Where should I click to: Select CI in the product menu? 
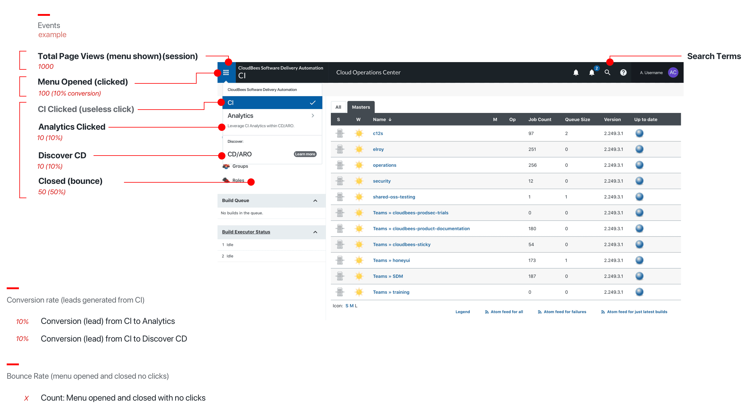(272, 103)
